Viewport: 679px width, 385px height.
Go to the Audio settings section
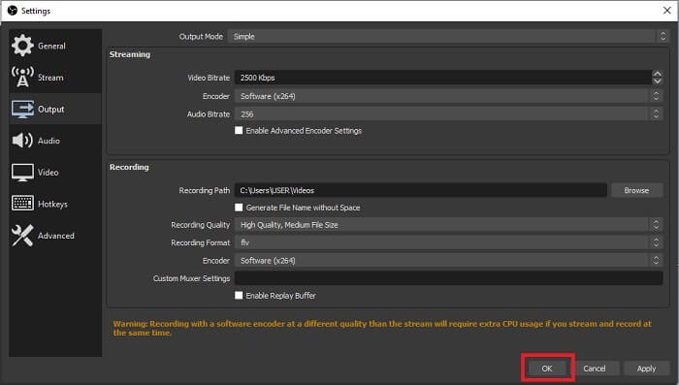tap(55, 141)
